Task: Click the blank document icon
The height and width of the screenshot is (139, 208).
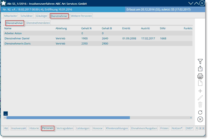Action: [x=200, y=83]
